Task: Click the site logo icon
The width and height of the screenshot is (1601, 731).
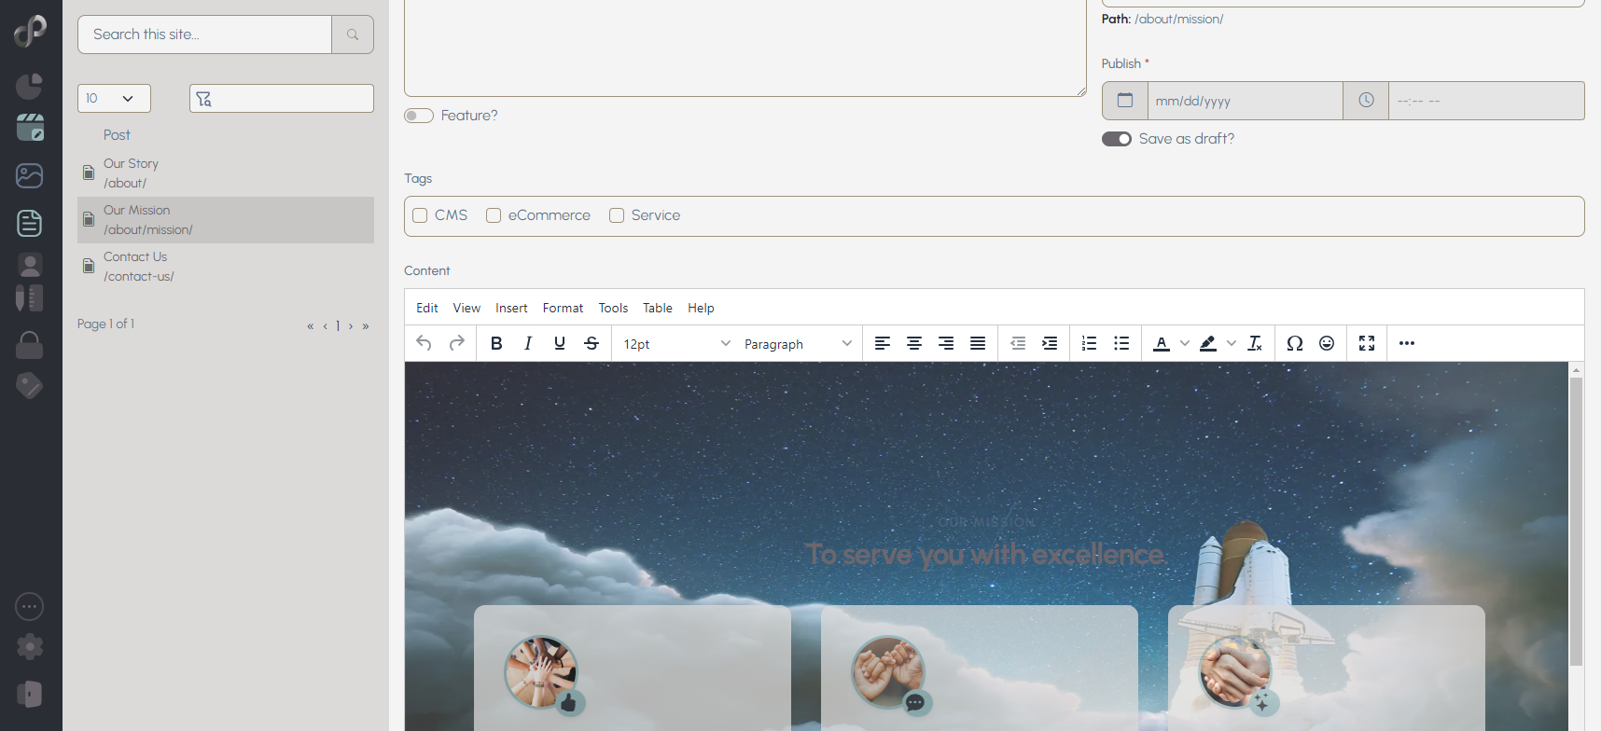Action: [30, 30]
